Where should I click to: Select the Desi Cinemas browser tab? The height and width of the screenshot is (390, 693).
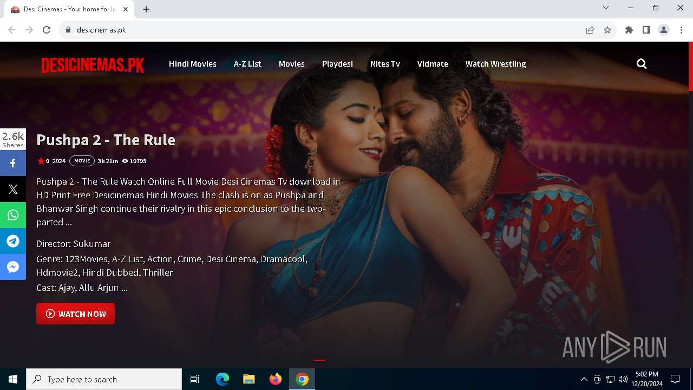tap(69, 9)
